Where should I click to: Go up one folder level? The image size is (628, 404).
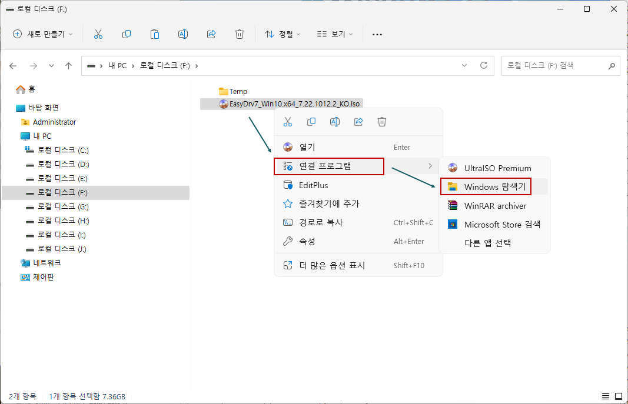click(68, 66)
